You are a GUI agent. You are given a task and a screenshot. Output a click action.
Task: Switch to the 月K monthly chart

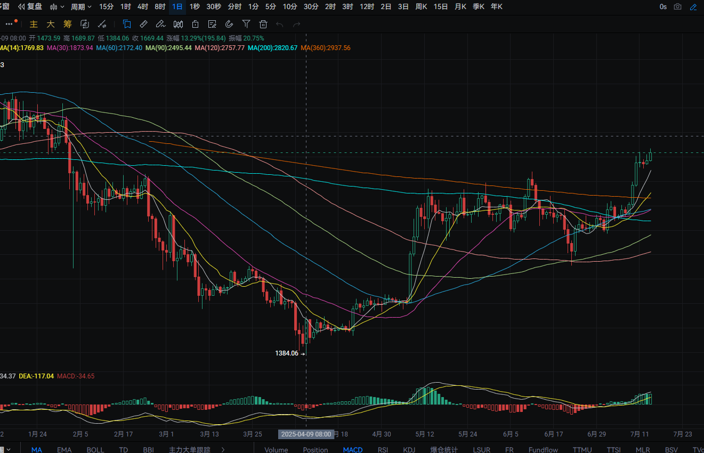click(x=460, y=7)
